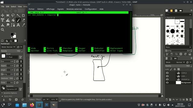Select the Crop tool
This screenshot has height=108, width=193.
pos(24,15)
